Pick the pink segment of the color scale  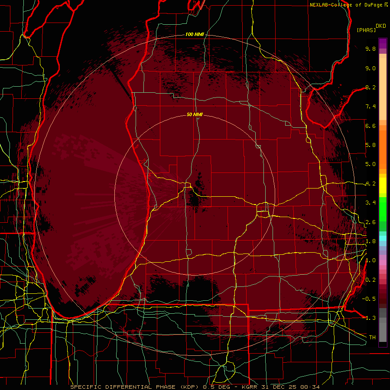pyautogui.click(x=383, y=263)
